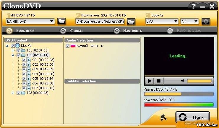Open help question mark button

pos(193,6)
